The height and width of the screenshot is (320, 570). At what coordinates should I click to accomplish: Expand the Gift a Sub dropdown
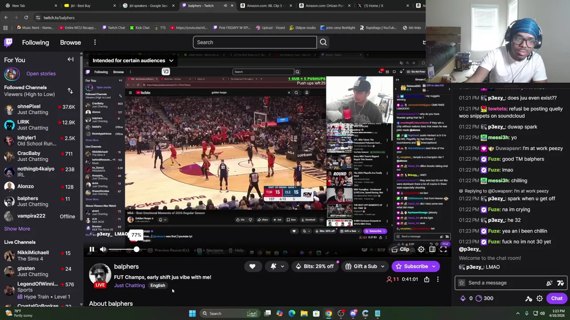coord(383,266)
